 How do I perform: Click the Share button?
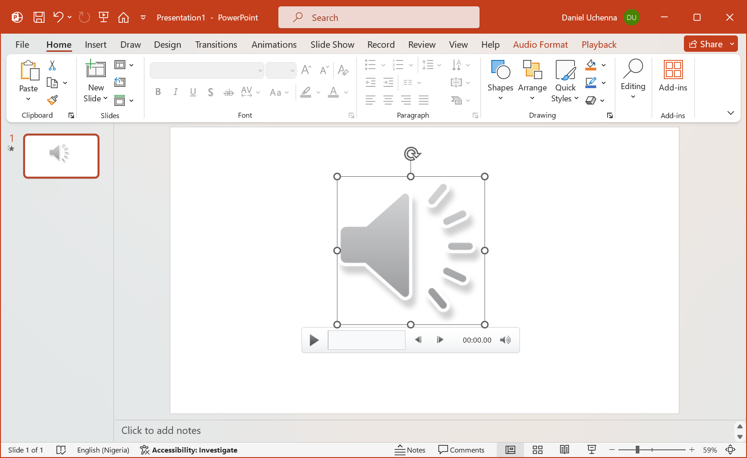pyautogui.click(x=706, y=44)
